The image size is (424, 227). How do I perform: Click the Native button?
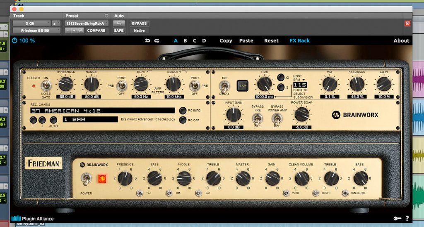[139, 31]
